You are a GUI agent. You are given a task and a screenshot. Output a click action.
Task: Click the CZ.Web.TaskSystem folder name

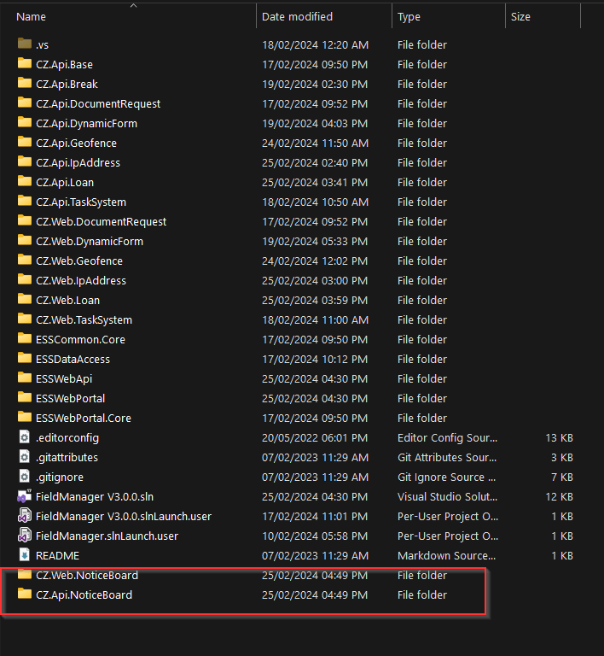pos(84,320)
